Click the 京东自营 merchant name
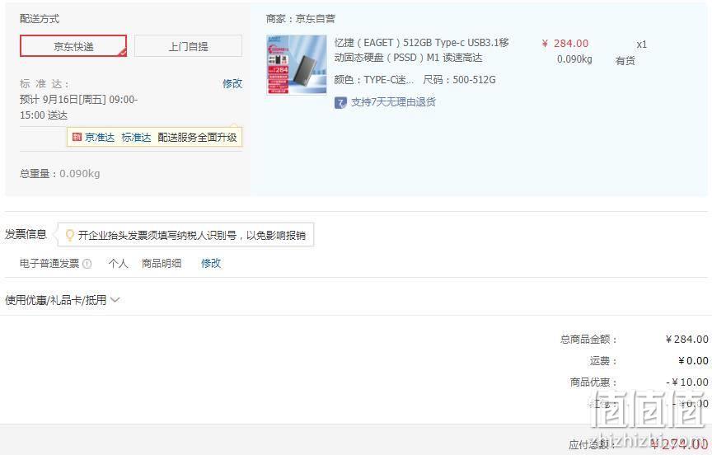 [315, 19]
